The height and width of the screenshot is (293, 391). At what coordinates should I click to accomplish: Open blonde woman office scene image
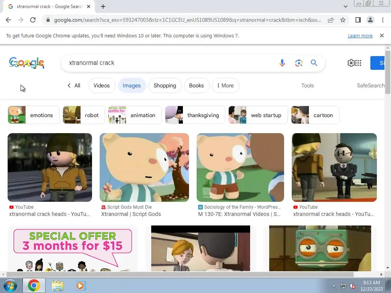coord(200,248)
